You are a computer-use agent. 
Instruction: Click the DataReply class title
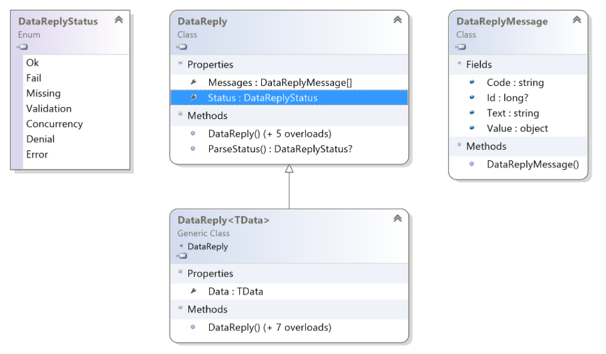(202, 21)
